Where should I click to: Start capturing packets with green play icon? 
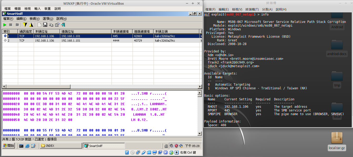click(x=5, y=25)
